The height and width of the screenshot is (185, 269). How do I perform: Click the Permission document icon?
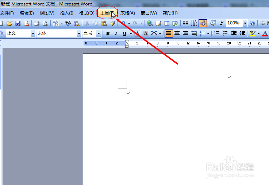pyautogui.click(x=26, y=23)
